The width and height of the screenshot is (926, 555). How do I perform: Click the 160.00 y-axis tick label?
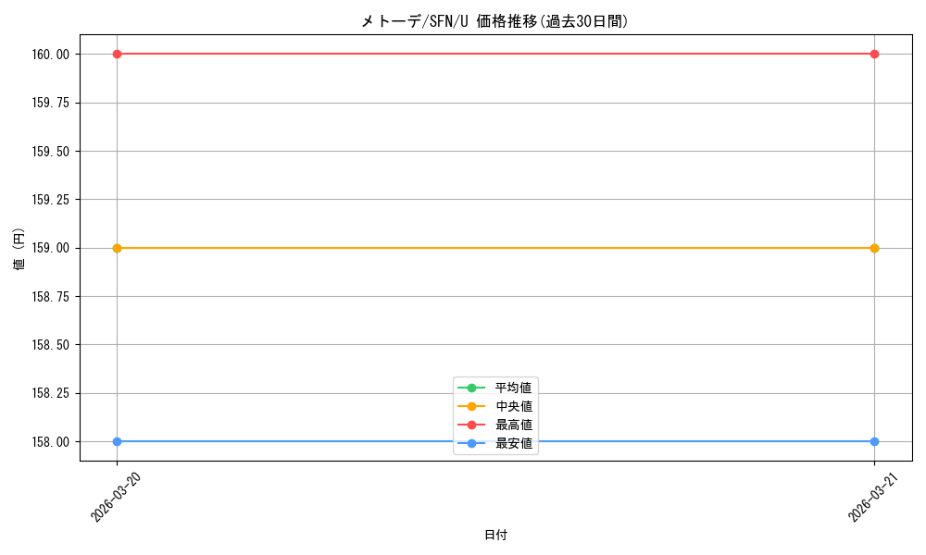(50, 54)
